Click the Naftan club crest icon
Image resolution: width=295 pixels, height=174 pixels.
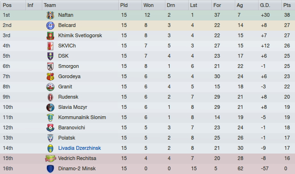[50, 15]
